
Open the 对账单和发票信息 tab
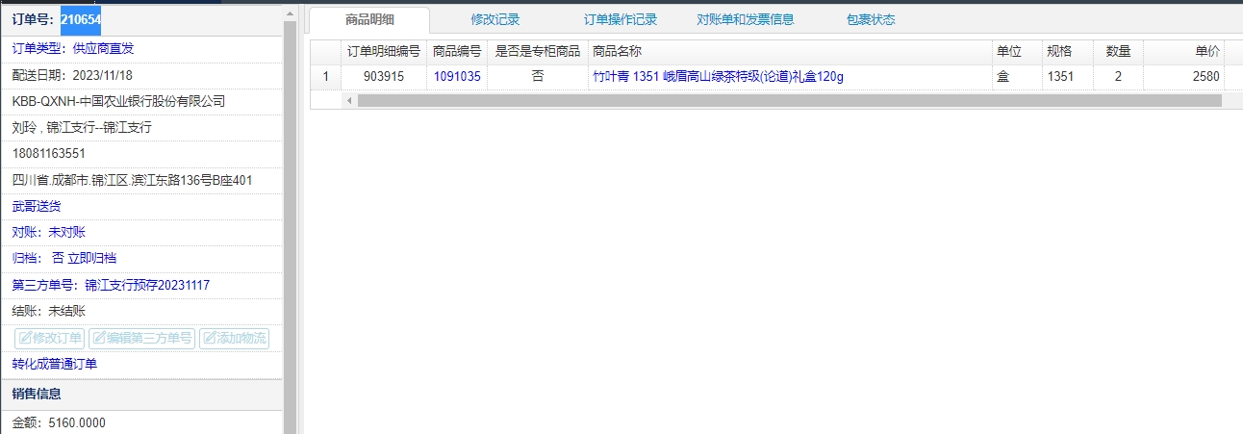pos(746,19)
